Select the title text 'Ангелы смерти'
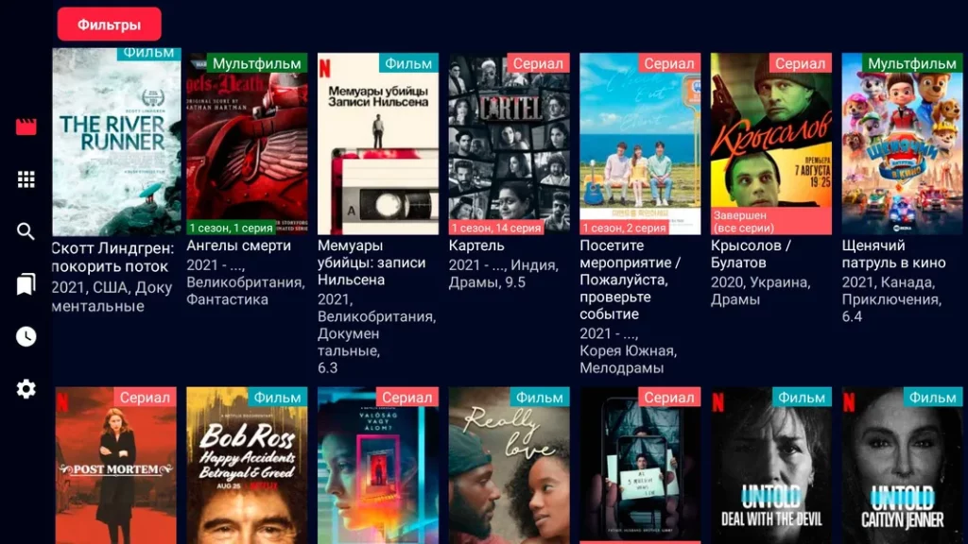Image resolution: width=968 pixels, height=544 pixels. (x=239, y=246)
